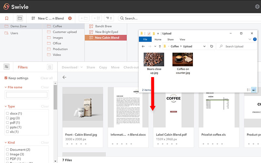The width and height of the screenshot is (261, 163).
Task: Click the create new collection icon
Action: pos(97,18)
